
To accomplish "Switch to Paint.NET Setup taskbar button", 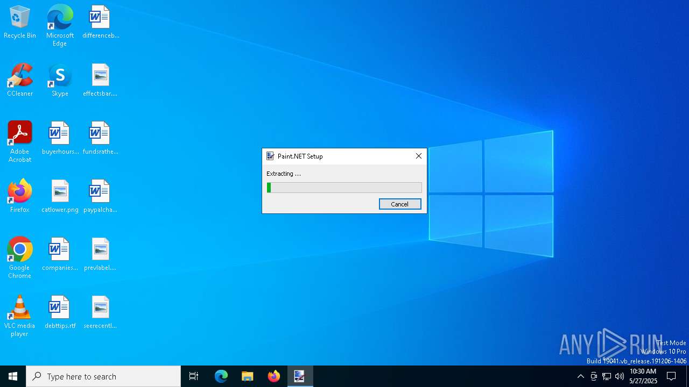I will pos(300,376).
